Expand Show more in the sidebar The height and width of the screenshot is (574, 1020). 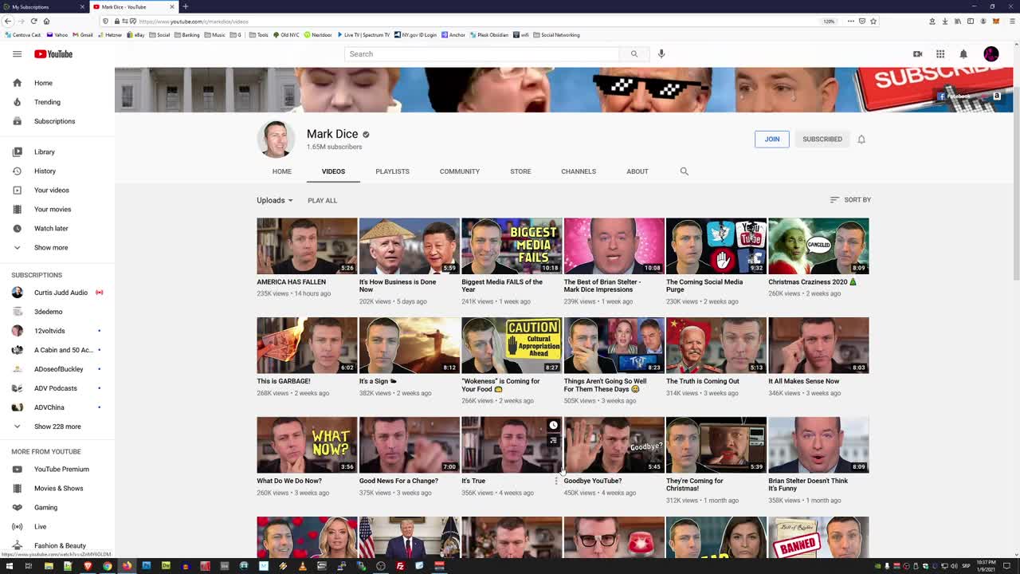tap(51, 247)
